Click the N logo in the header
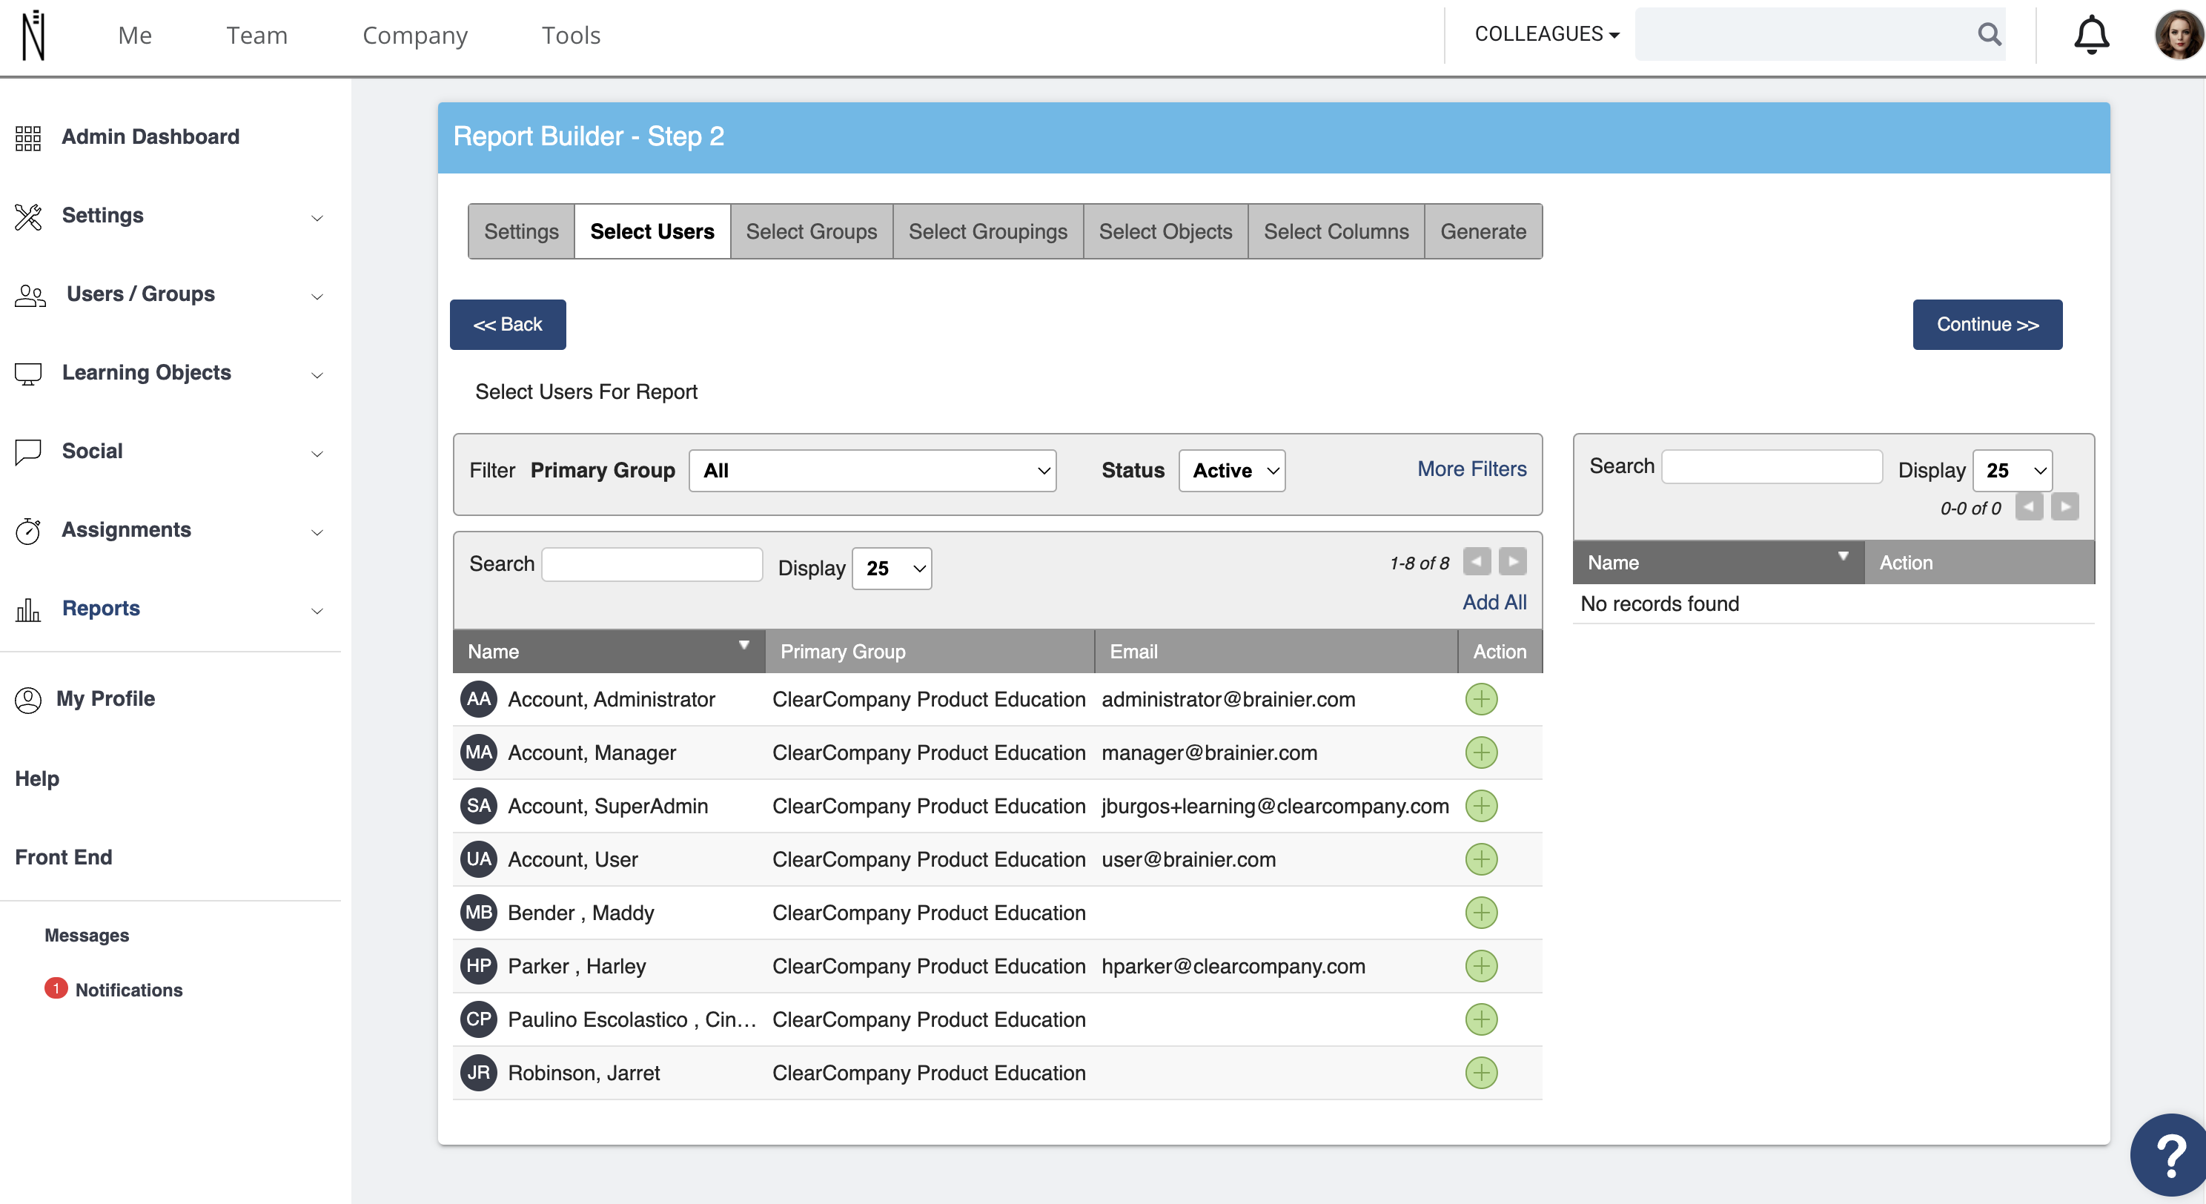Screen dimensions: 2206x1204 click(33, 35)
